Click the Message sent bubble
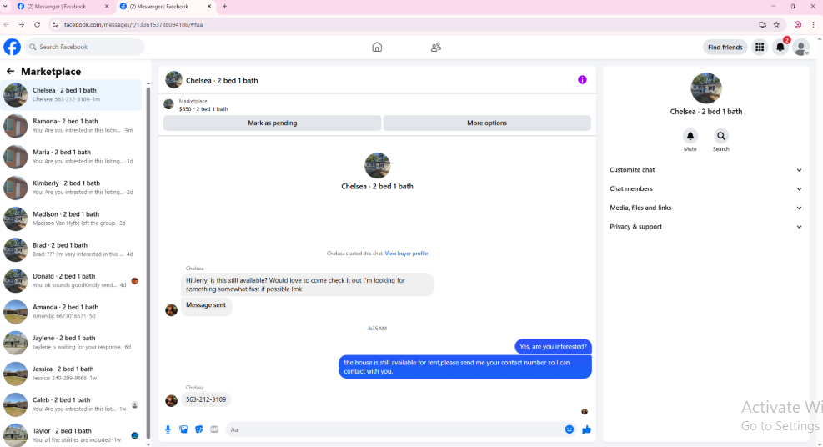Image resolution: width=823 pixels, height=447 pixels. [x=206, y=305]
